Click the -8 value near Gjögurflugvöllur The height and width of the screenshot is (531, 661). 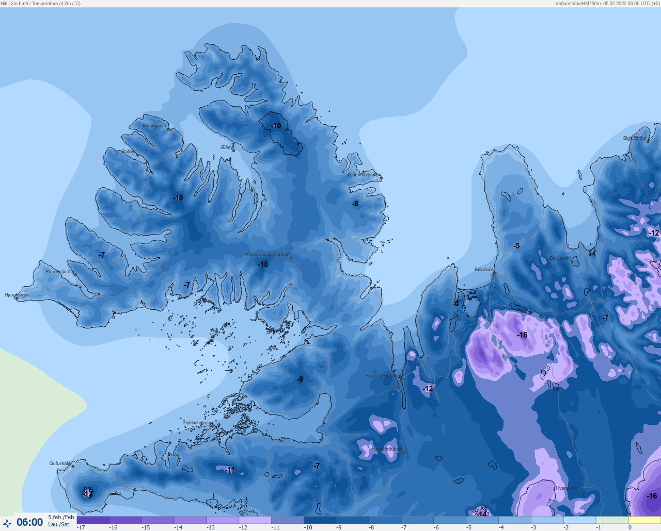(x=355, y=204)
